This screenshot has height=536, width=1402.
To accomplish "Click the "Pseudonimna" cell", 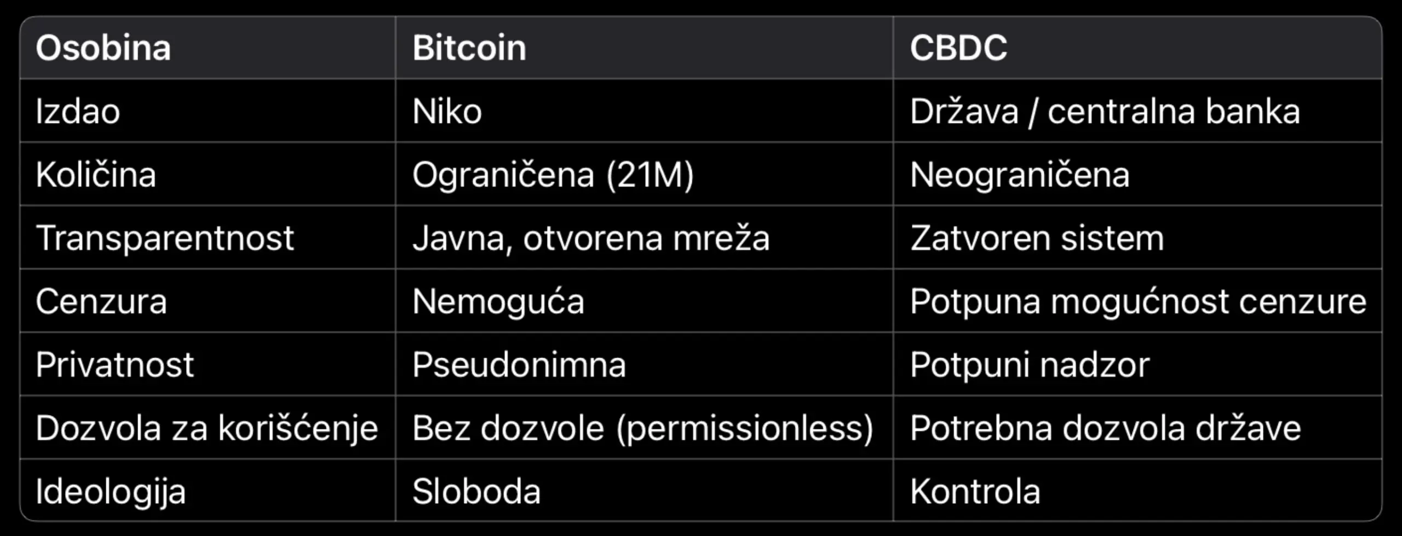I will [519, 365].
